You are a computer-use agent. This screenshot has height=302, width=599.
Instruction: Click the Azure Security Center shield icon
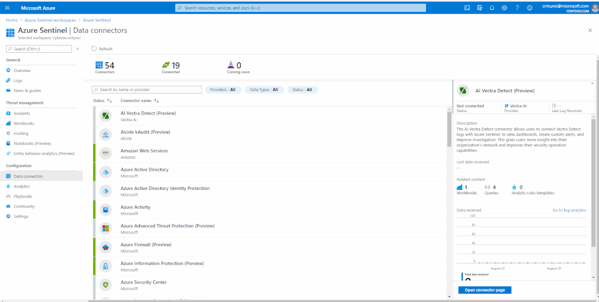106,285
